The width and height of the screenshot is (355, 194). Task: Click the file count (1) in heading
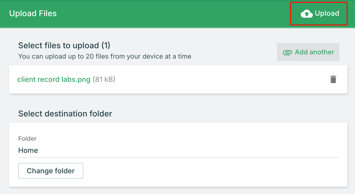tap(106, 45)
